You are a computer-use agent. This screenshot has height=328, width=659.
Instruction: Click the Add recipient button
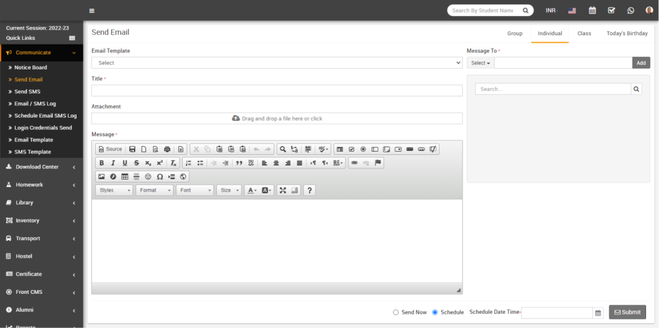[641, 63]
